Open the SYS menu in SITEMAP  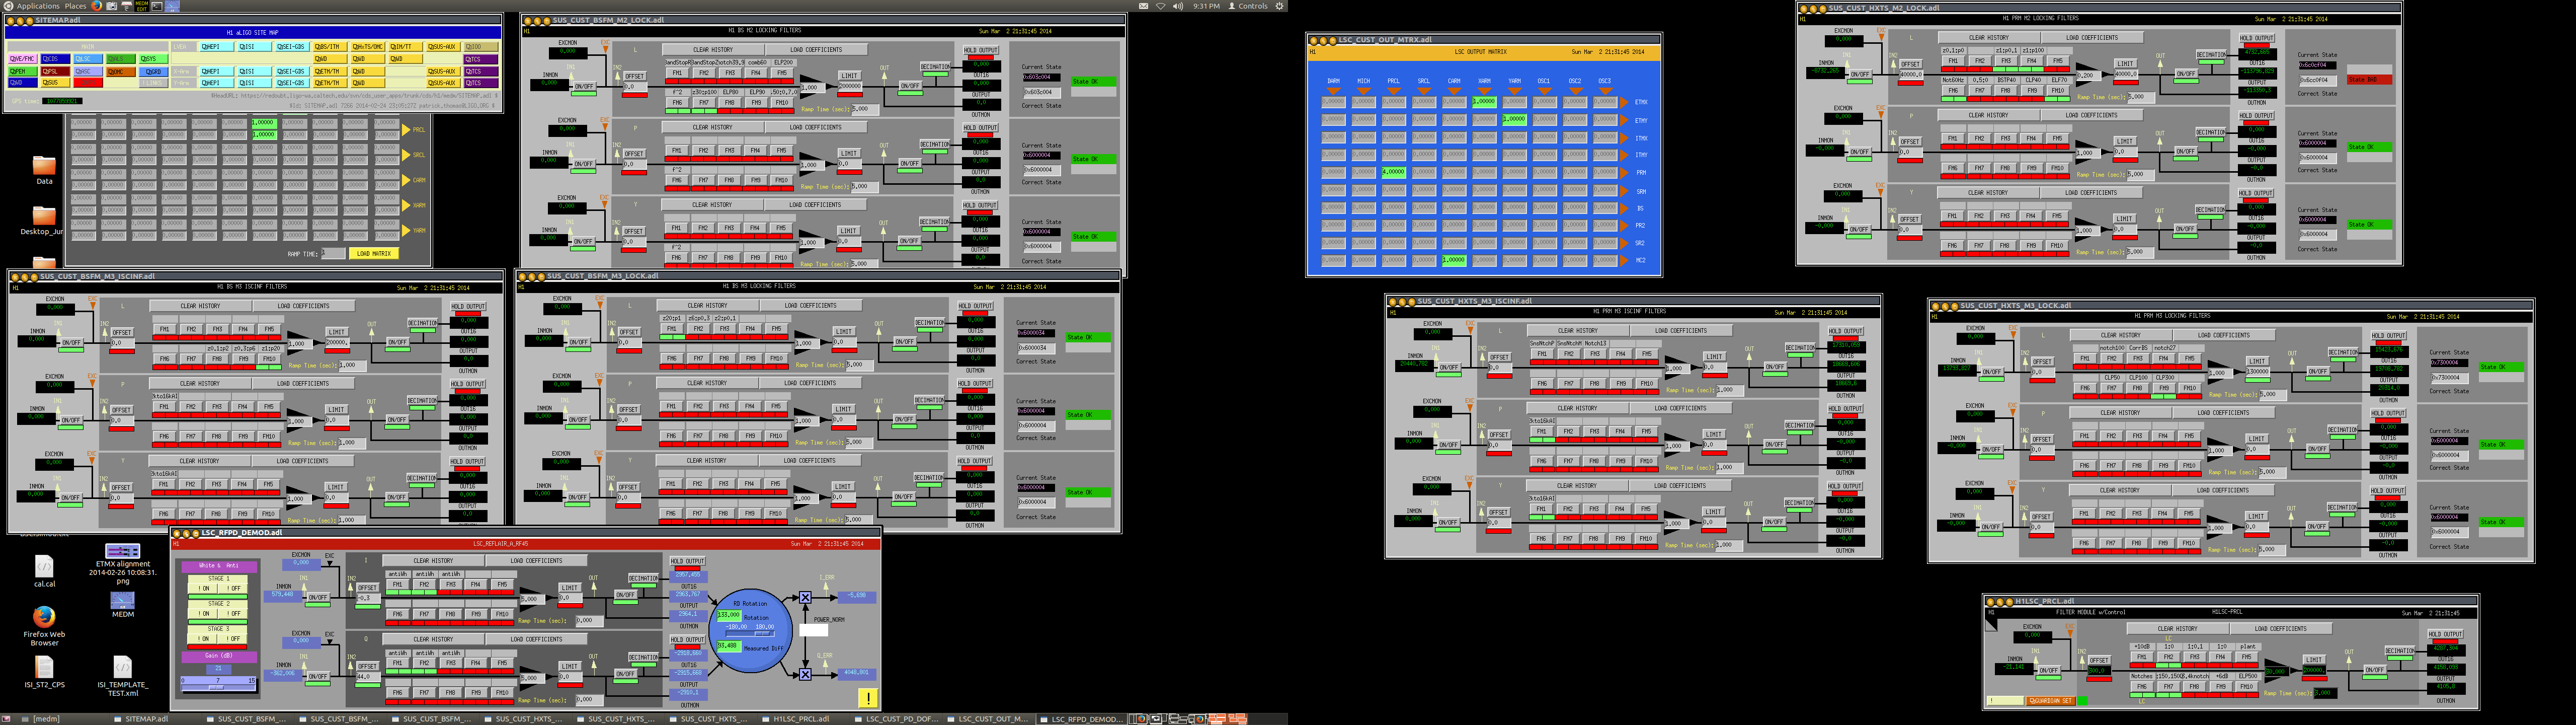click(x=153, y=59)
